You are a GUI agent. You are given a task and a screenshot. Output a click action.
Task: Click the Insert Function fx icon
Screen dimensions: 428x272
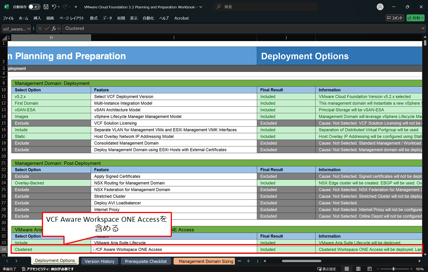54,28
